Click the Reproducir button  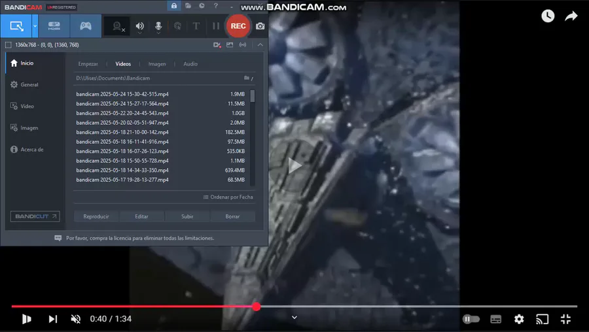pyautogui.click(x=96, y=216)
